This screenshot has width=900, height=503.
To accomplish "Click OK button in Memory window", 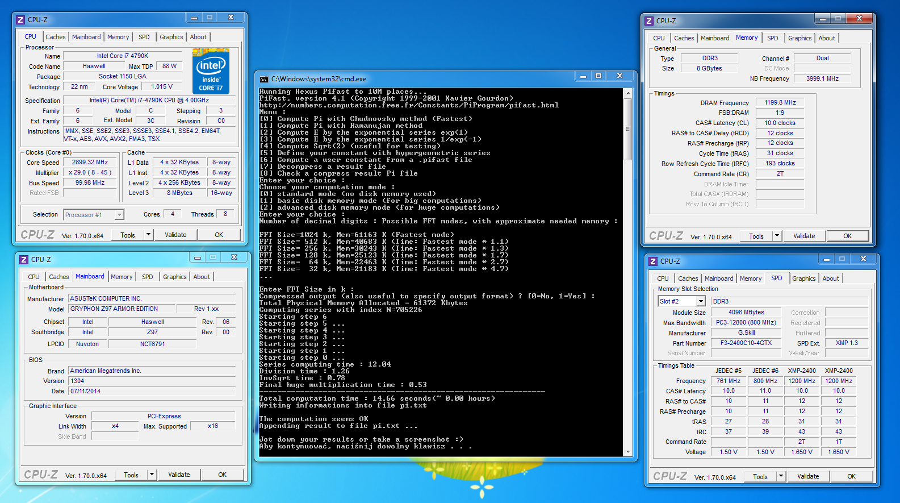I will click(848, 236).
